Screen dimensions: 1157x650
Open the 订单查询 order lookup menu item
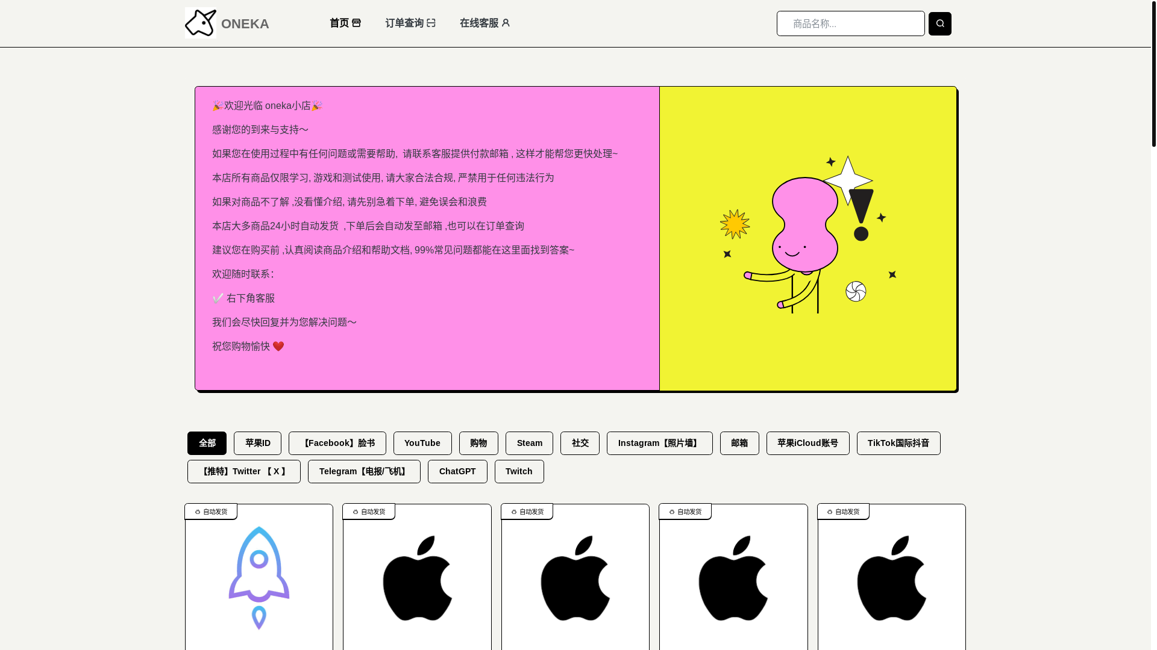pos(410,23)
